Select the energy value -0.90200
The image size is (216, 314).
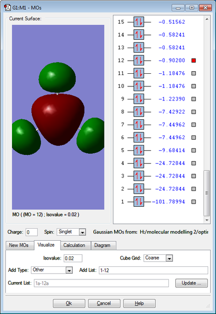coord(172,60)
